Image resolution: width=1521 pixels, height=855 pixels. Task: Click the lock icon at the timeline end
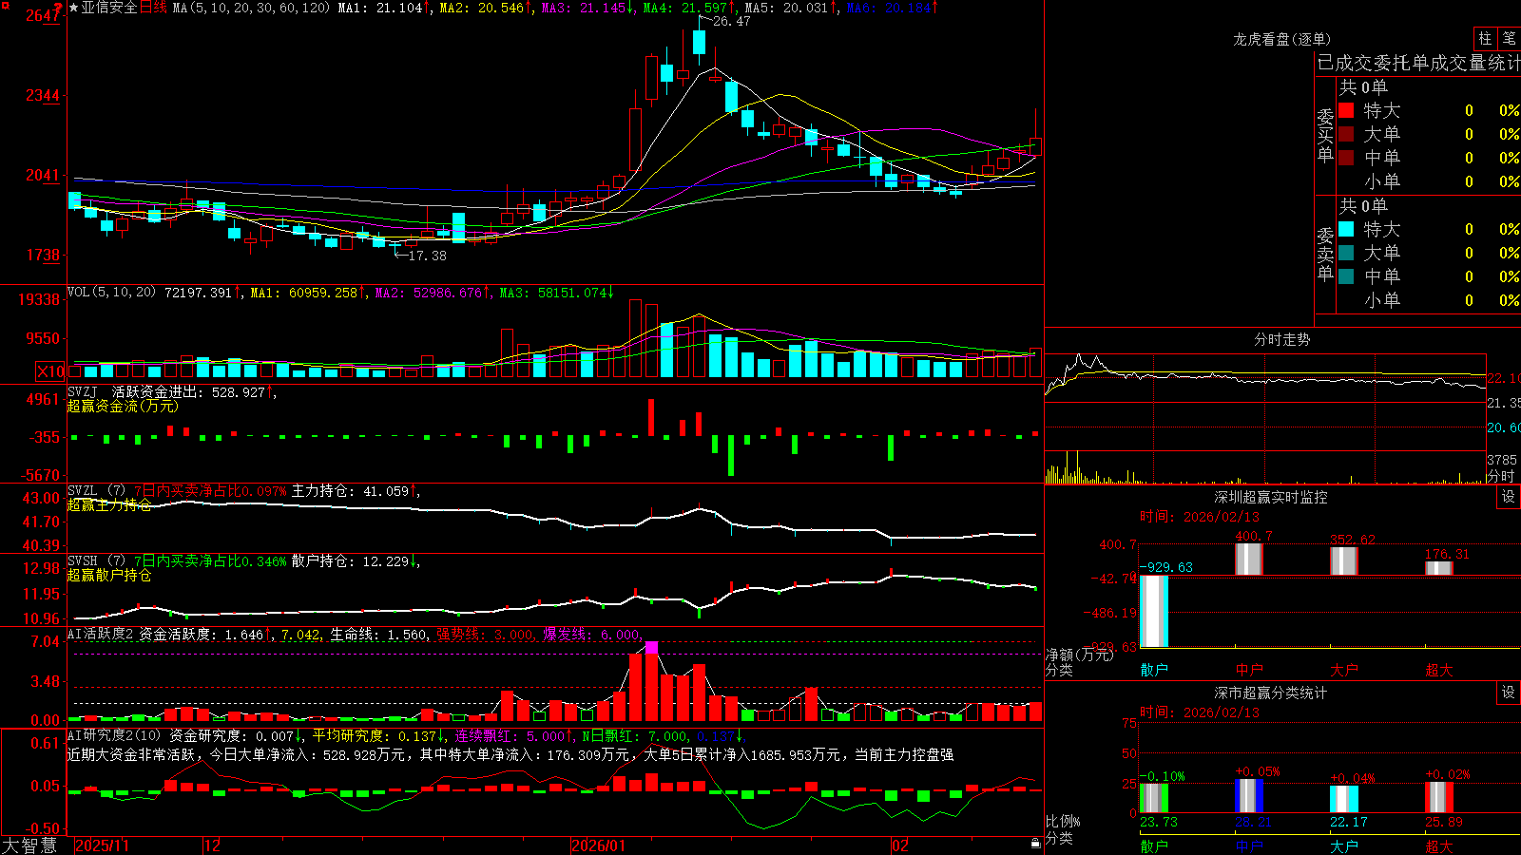coord(1035,844)
